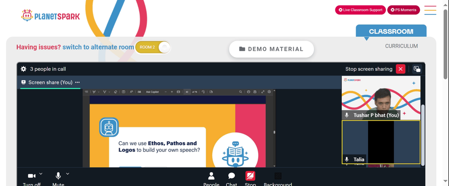Click the page number field showing 43
449x186 pixels.
pos(187,92)
